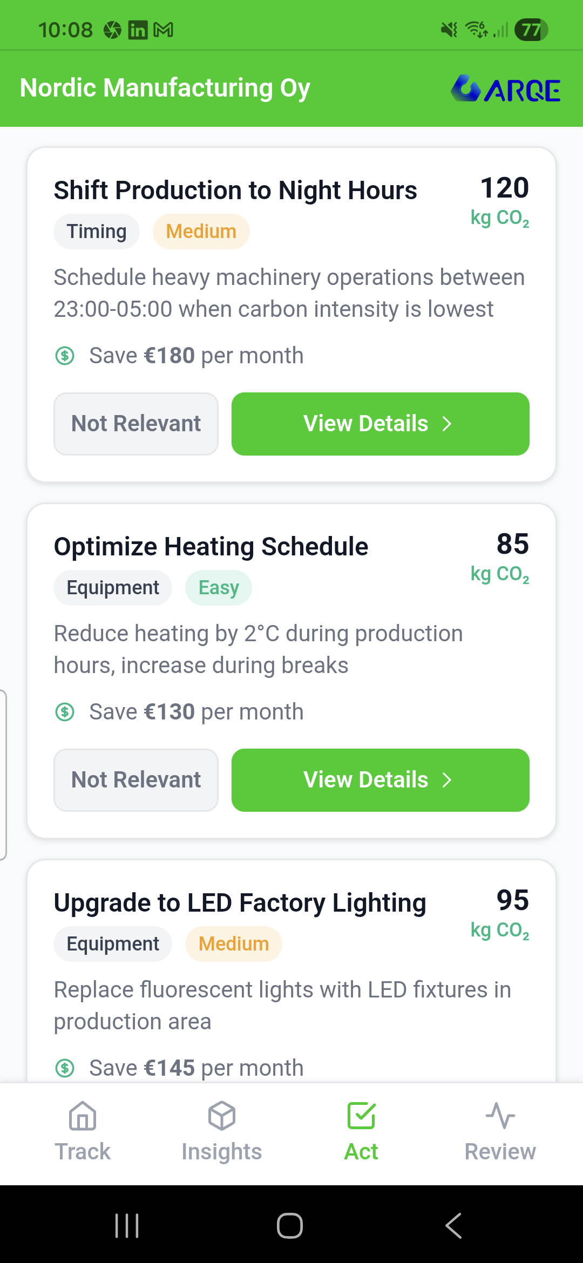This screenshot has width=583, height=1263.
Task: Tap the Timing category tag
Action: (97, 232)
